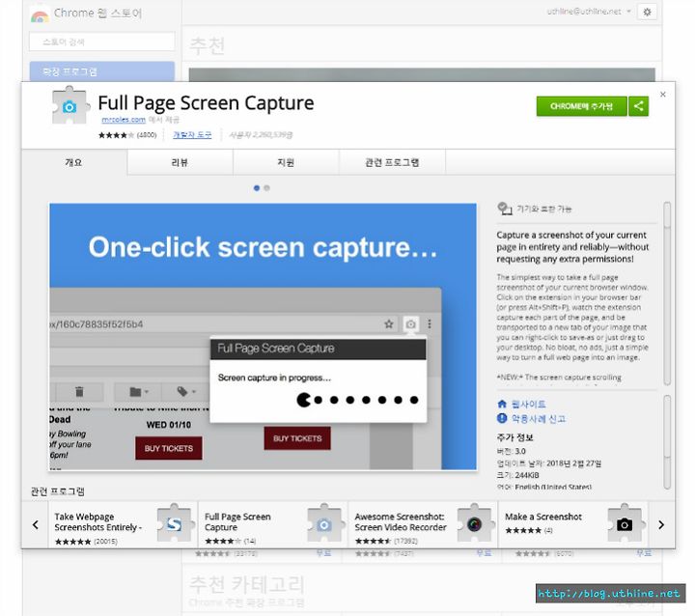Viewport: 695px width, 616px height.
Task: Click the CHROME에 추가 button
Action: coord(581,106)
